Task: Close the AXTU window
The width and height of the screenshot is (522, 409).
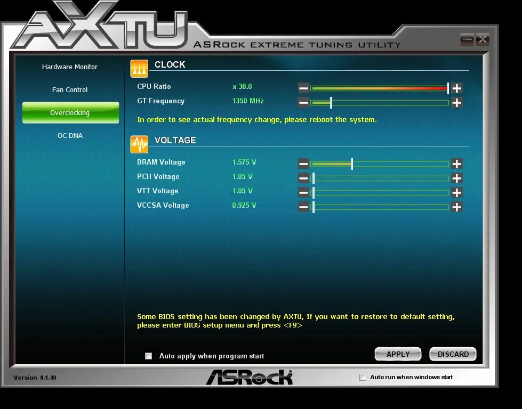Action: [483, 39]
